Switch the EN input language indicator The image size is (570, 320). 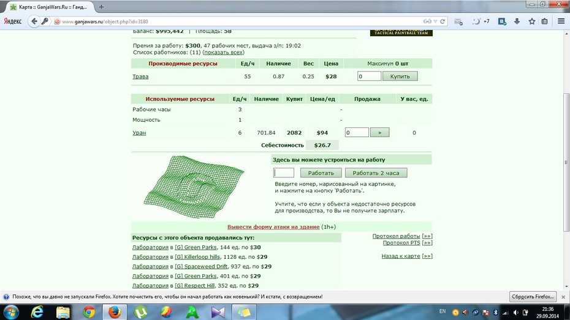tap(443, 311)
